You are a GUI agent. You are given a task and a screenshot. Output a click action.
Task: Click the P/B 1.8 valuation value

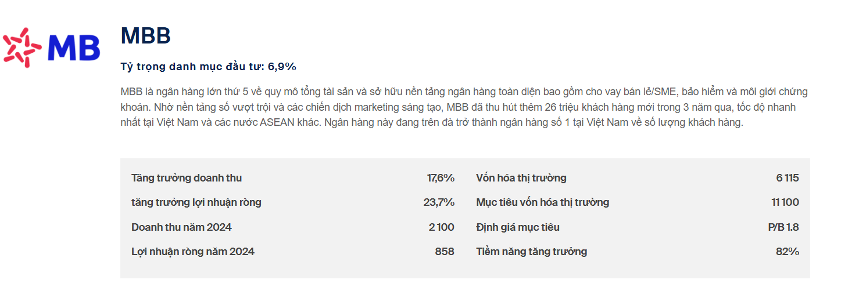(x=783, y=227)
